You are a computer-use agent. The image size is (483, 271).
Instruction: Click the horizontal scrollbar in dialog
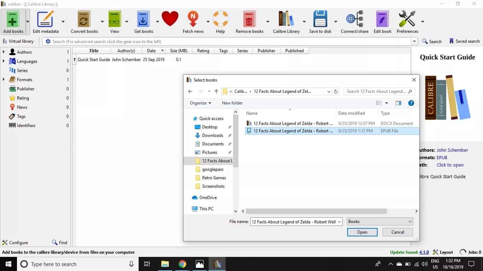click(x=316, y=211)
